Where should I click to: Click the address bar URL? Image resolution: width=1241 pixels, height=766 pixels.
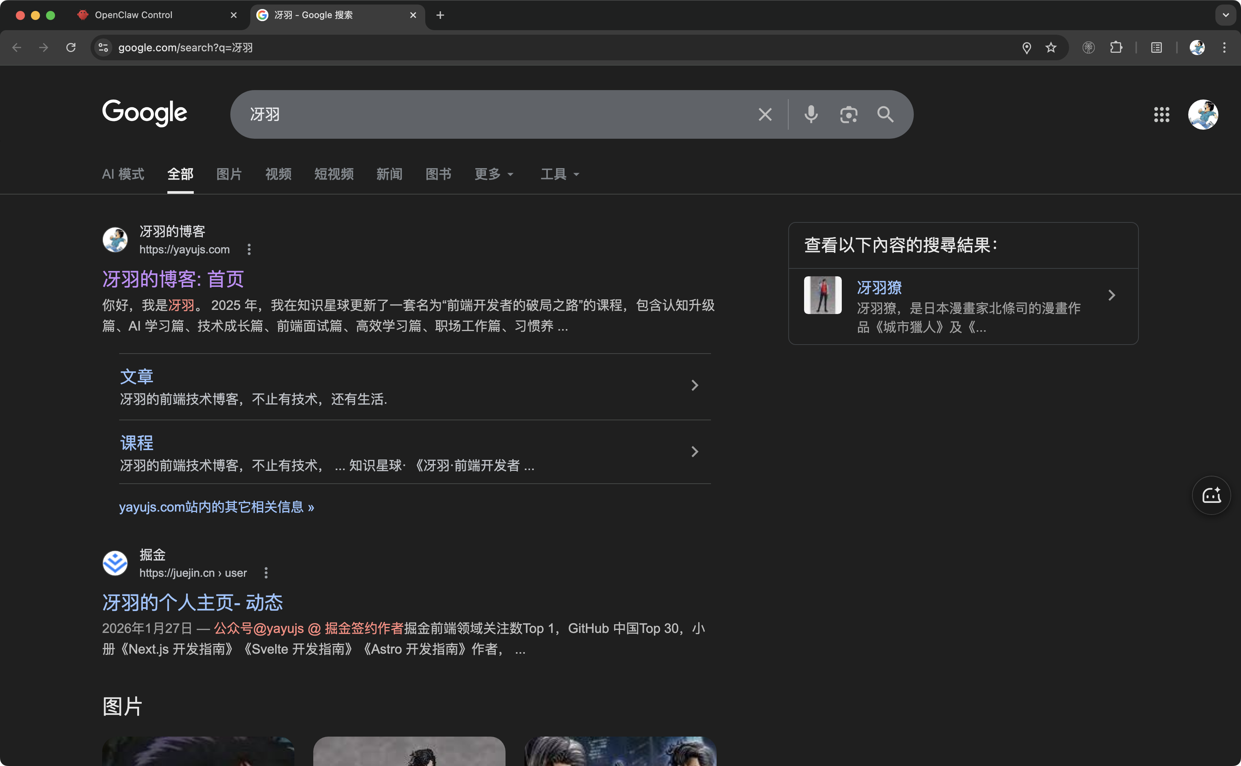[185, 47]
